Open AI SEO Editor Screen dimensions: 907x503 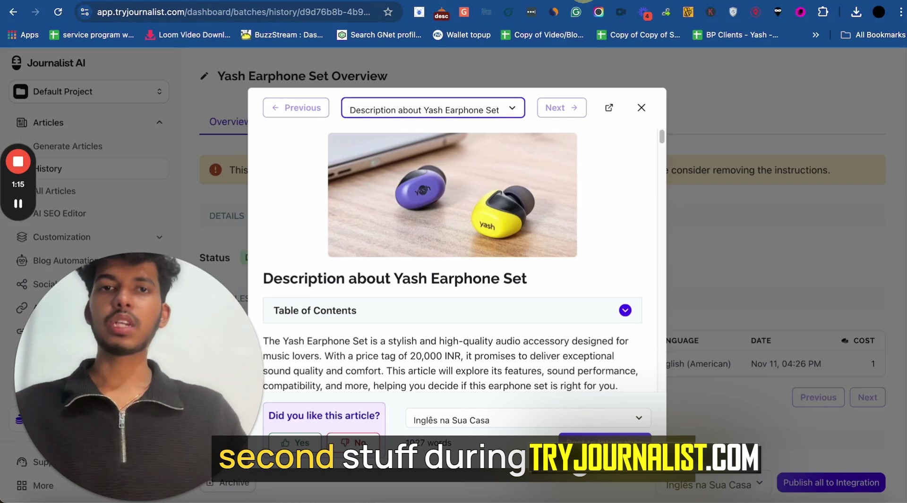(60, 213)
